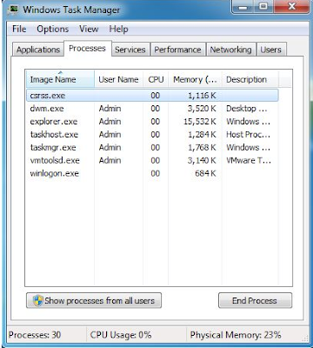Image resolution: width=313 pixels, height=348 pixels.
Task: Sort by CPU column header
Action: click(x=156, y=79)
